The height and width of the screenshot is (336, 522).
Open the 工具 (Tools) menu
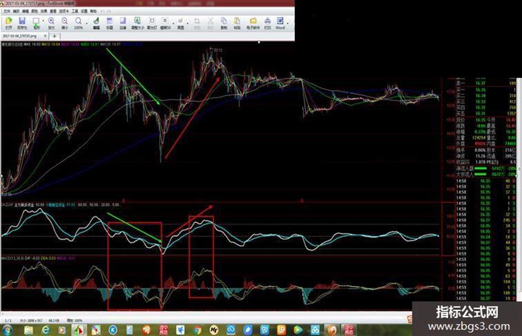point(75,11)
